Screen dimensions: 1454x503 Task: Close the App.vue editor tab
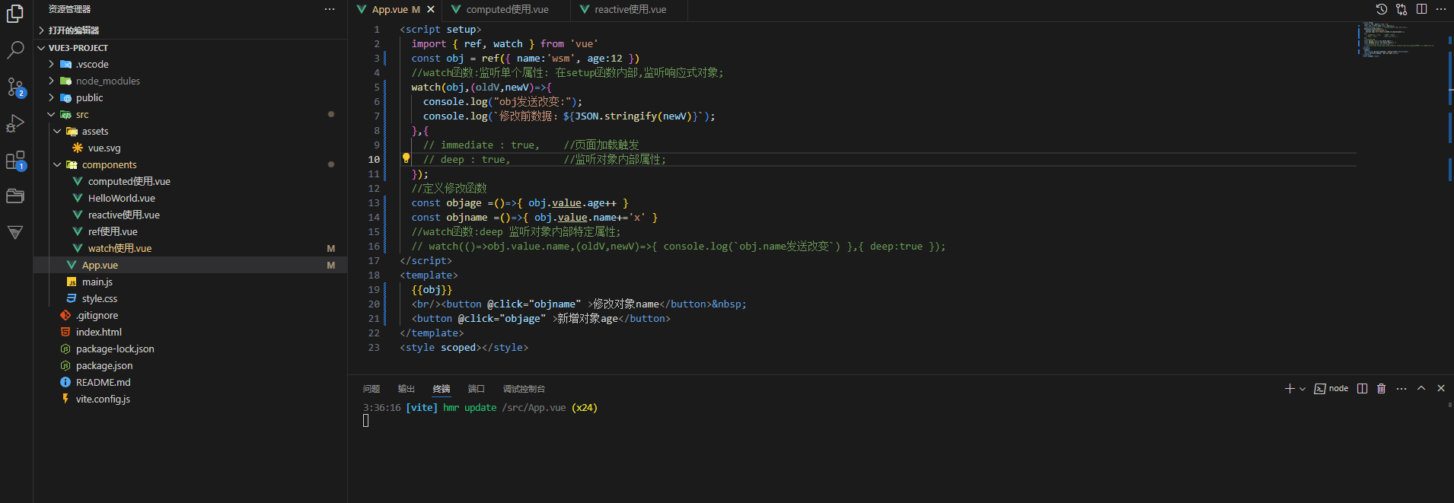(x=431, y=9)
